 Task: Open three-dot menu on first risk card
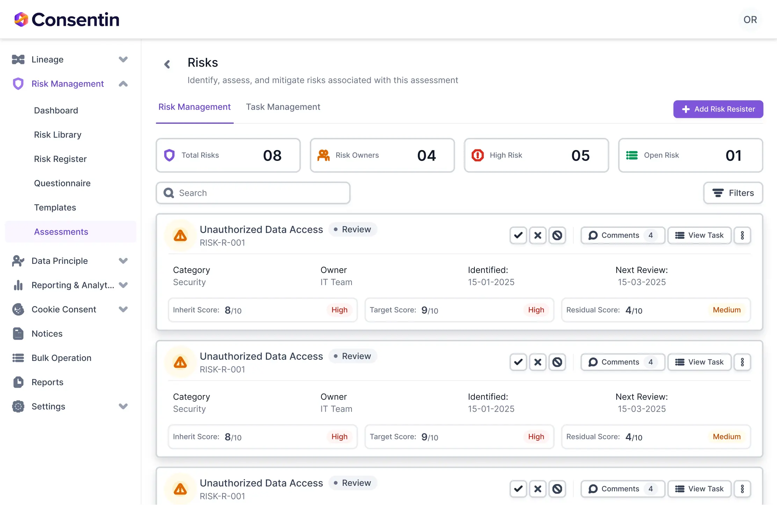pyautogui.click(x=742, y=235)
